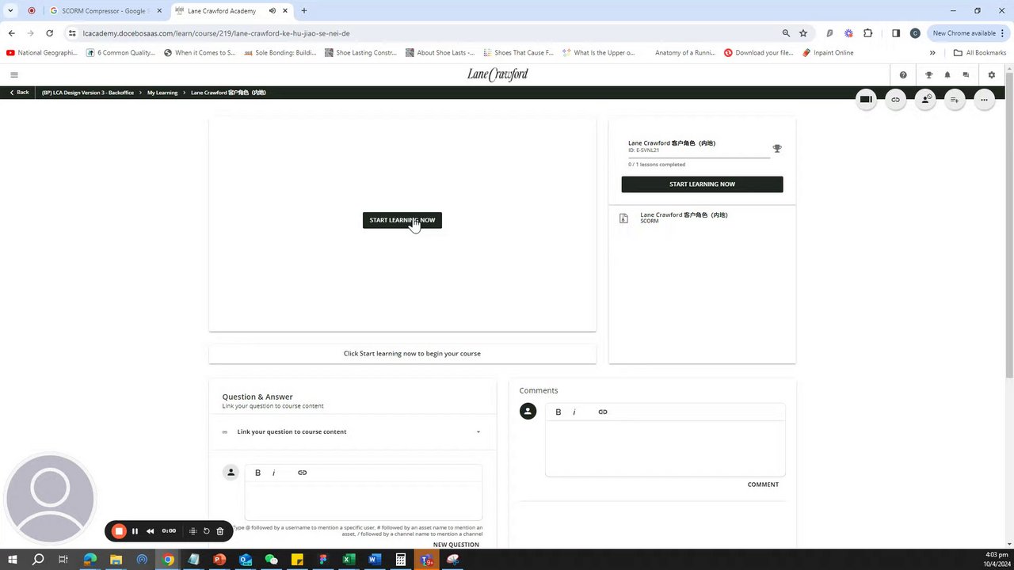Apply bold in Comments editor

pyautogui.click(x=558, y=412)
